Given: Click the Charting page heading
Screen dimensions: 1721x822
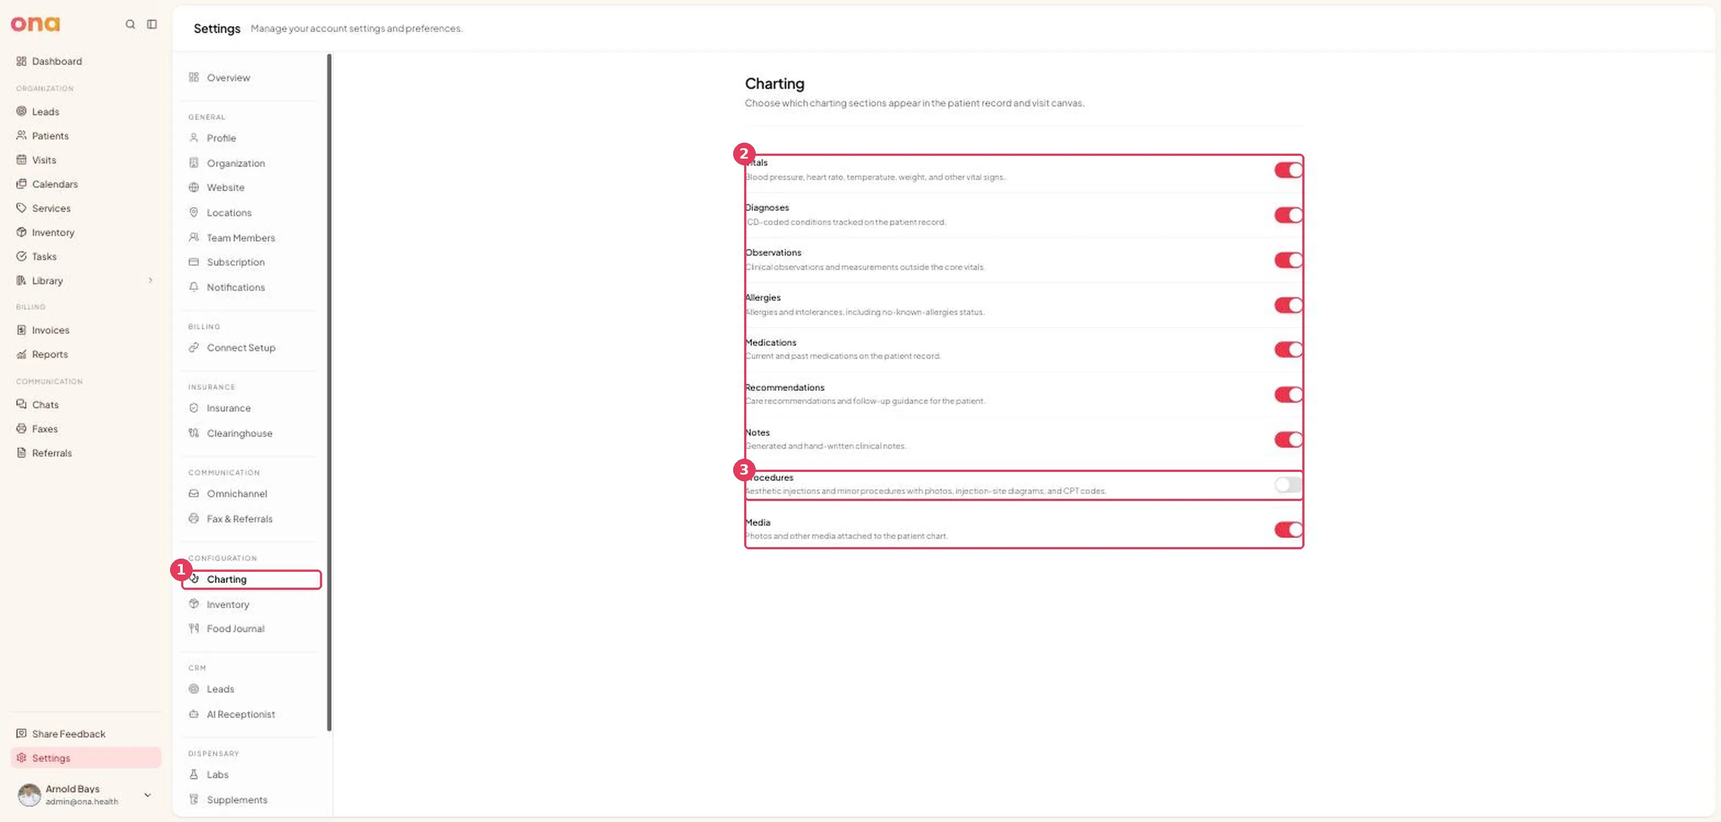Looking at the screenshot, I should (774, 83).
